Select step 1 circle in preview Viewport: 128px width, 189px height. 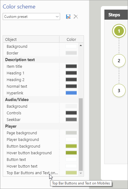tap(119, 31)
